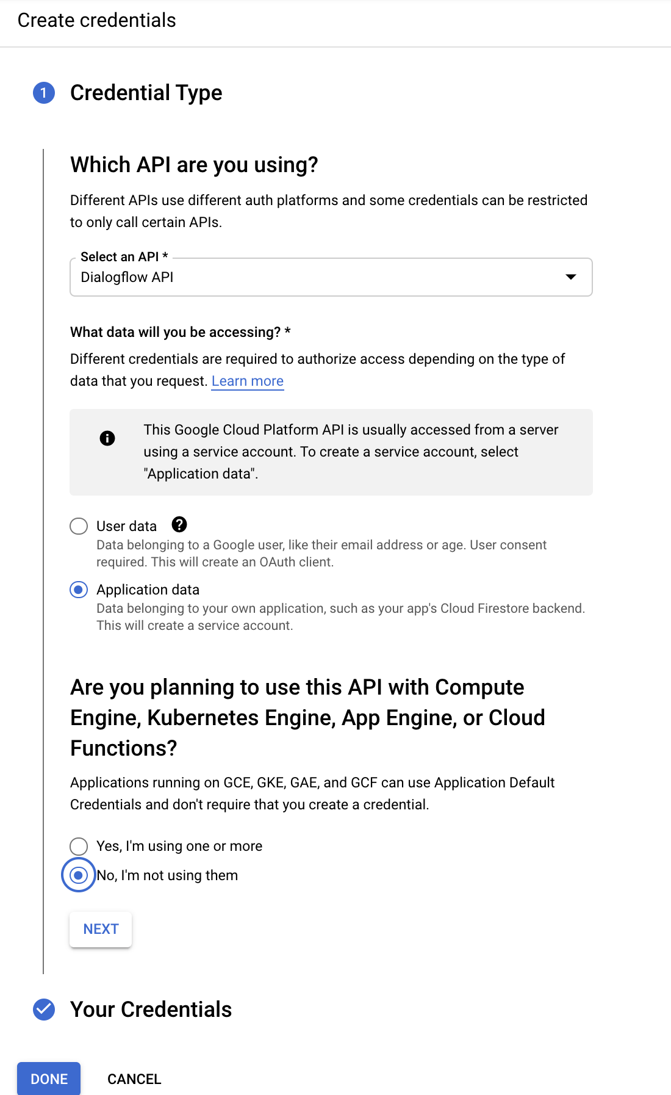Click the Credential Type section header
This screenshot has width=671, height=1095.
[x=146, y=93]
